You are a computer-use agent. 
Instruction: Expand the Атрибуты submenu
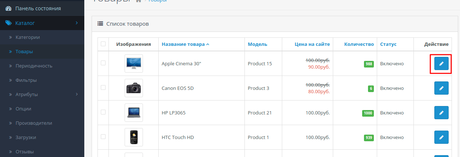click(x=77, y=94)
